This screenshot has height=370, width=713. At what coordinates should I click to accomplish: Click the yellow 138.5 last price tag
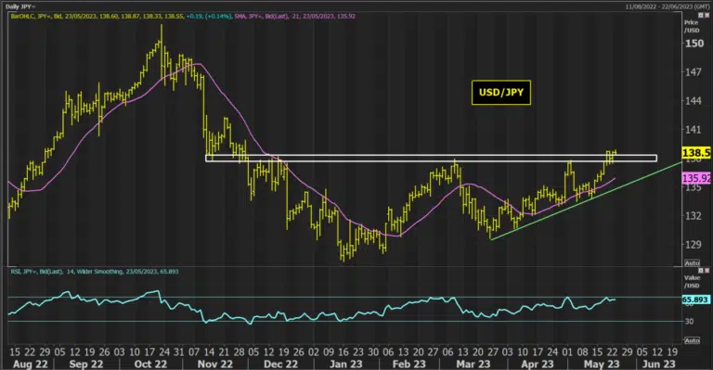(x=696, y=153)
